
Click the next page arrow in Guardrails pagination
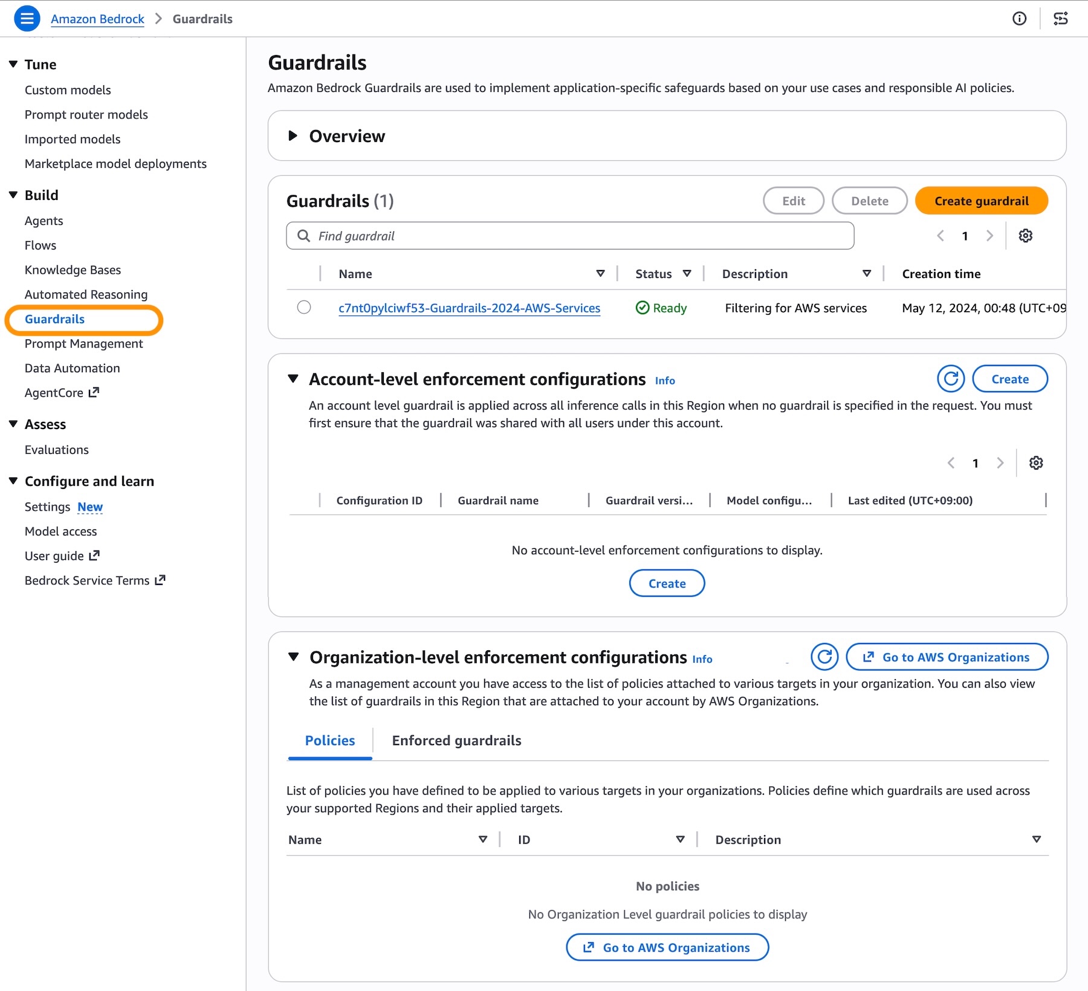pyautogui.click(x=989, y=236)
